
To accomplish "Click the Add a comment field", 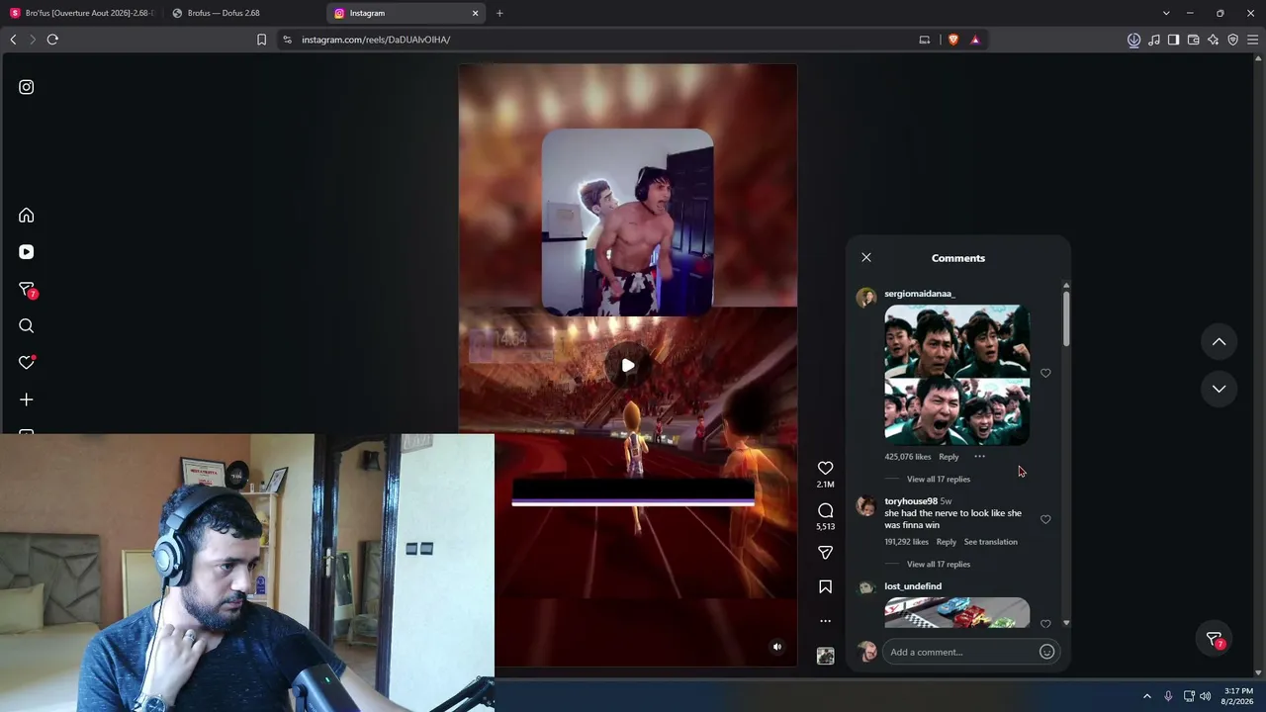I will pyautogui.click(x=961, y=652).
